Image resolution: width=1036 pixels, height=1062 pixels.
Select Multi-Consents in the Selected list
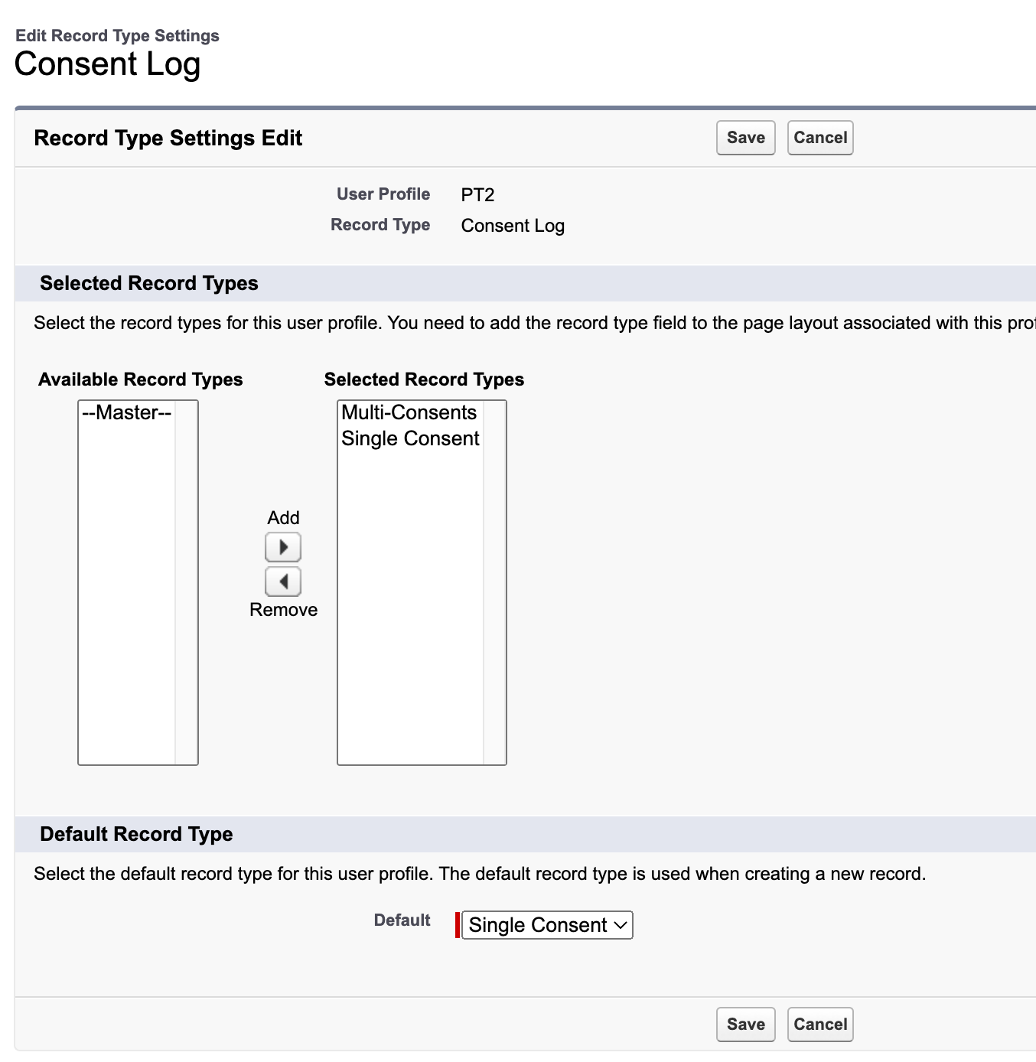tap(409, 413)
